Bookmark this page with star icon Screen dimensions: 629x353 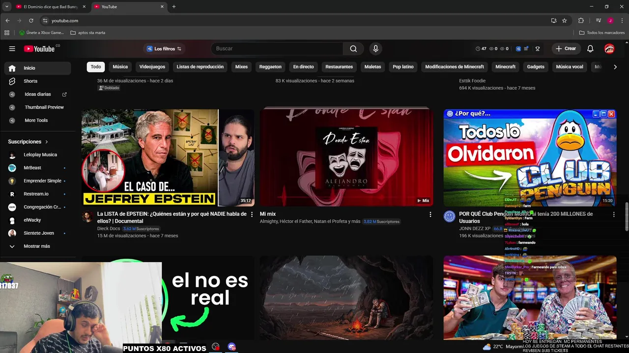click(x=565, y=21)
